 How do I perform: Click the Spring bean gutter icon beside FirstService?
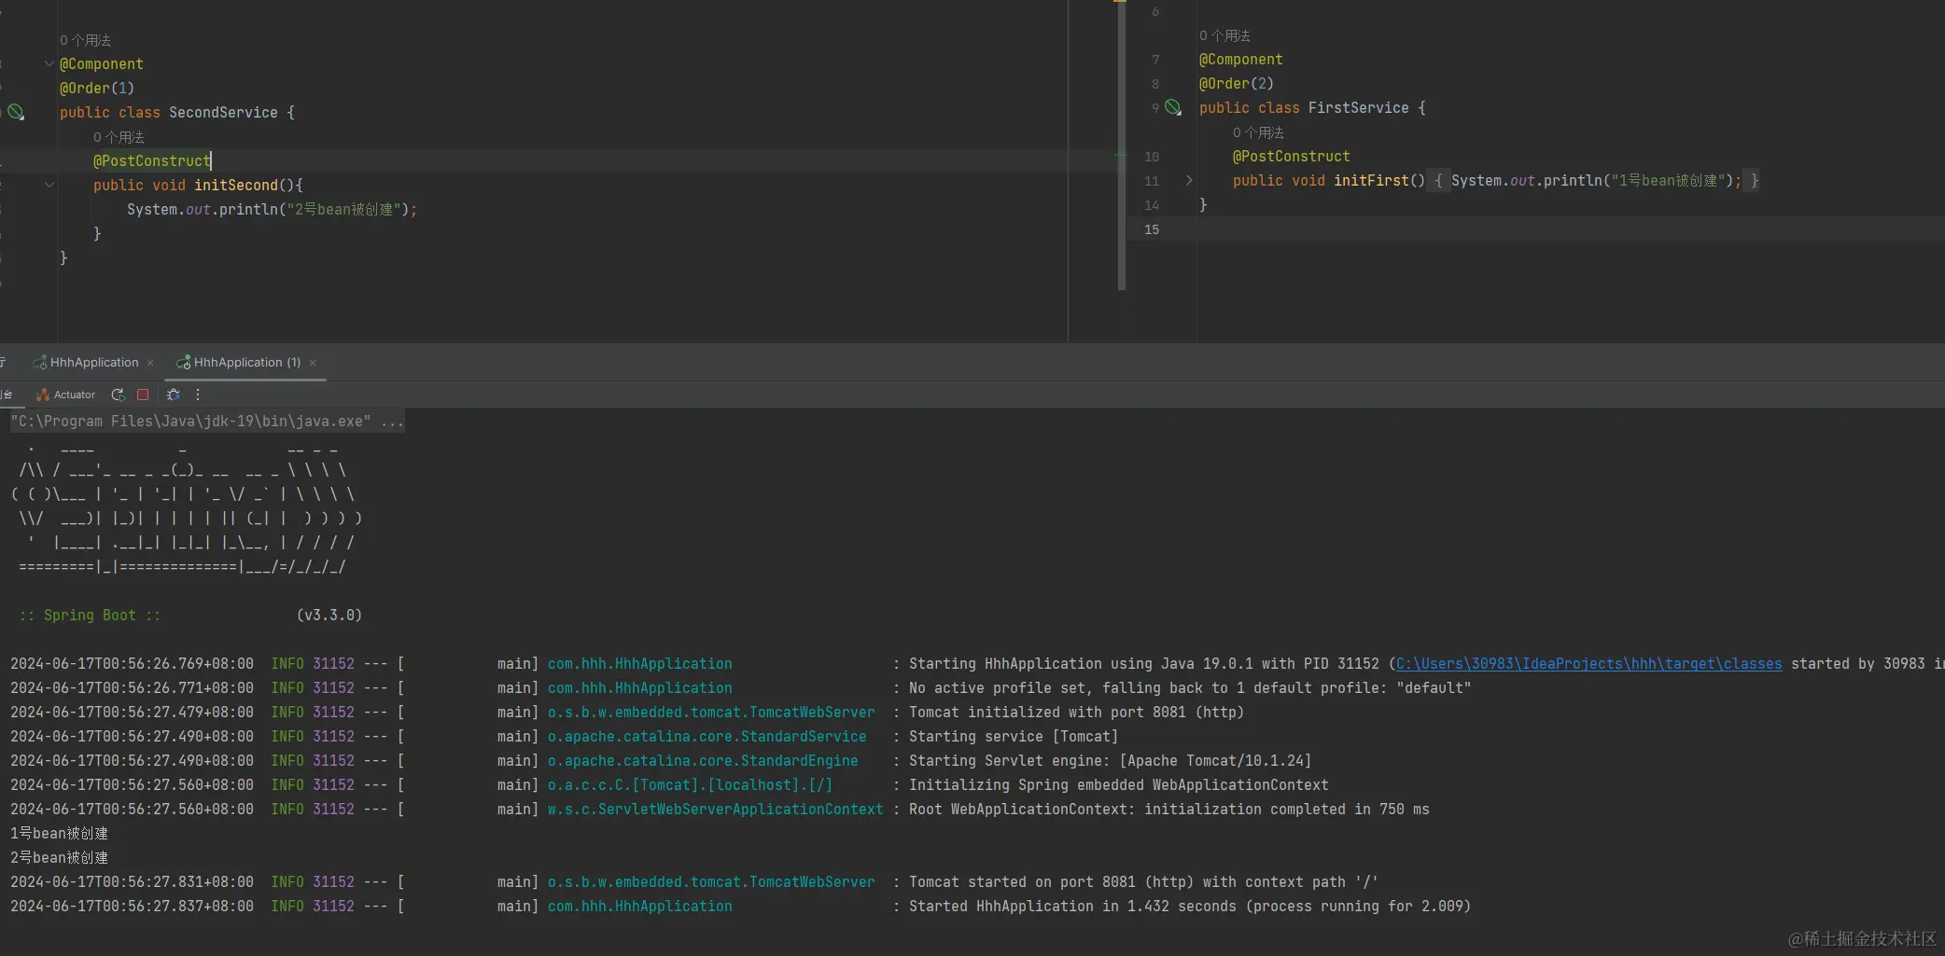point(1173,108)
